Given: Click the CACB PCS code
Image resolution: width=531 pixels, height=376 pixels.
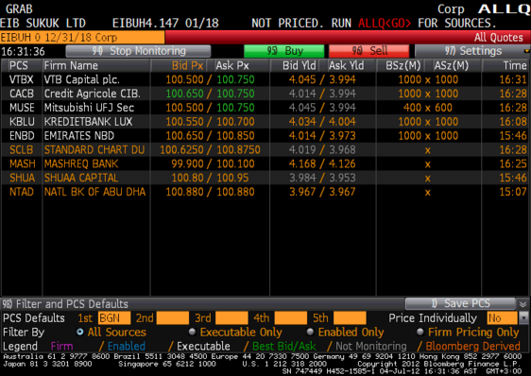Looking at the screenshot, I should [22, 94].
